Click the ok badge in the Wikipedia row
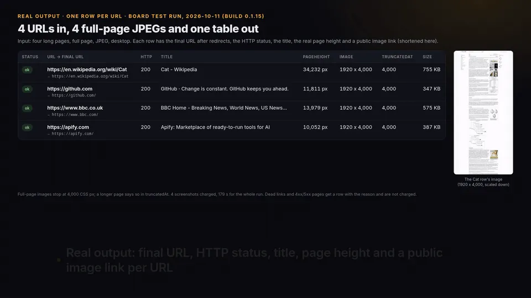Screen dimensions: 531x298 [27, 70]
